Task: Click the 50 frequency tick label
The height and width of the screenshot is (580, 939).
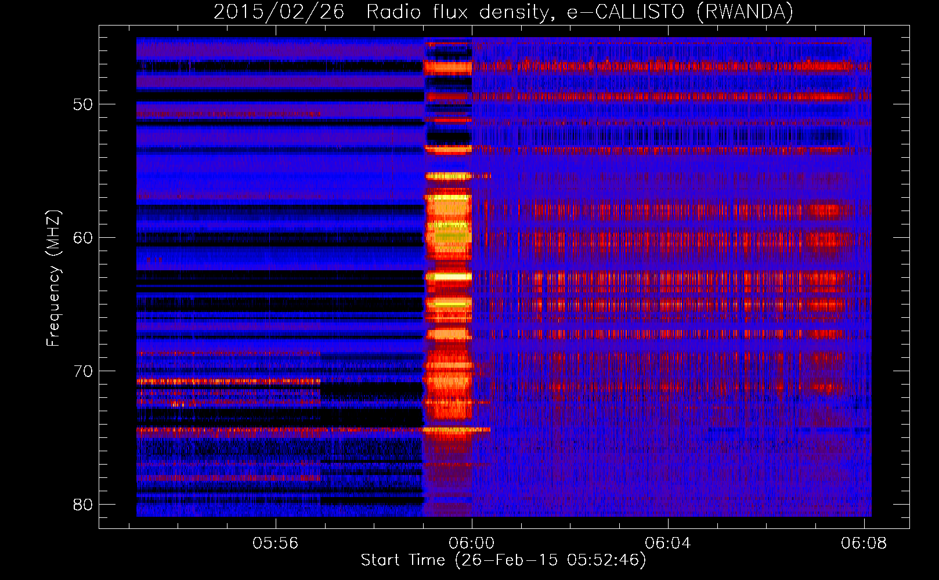Action: (x=84, y=104)
